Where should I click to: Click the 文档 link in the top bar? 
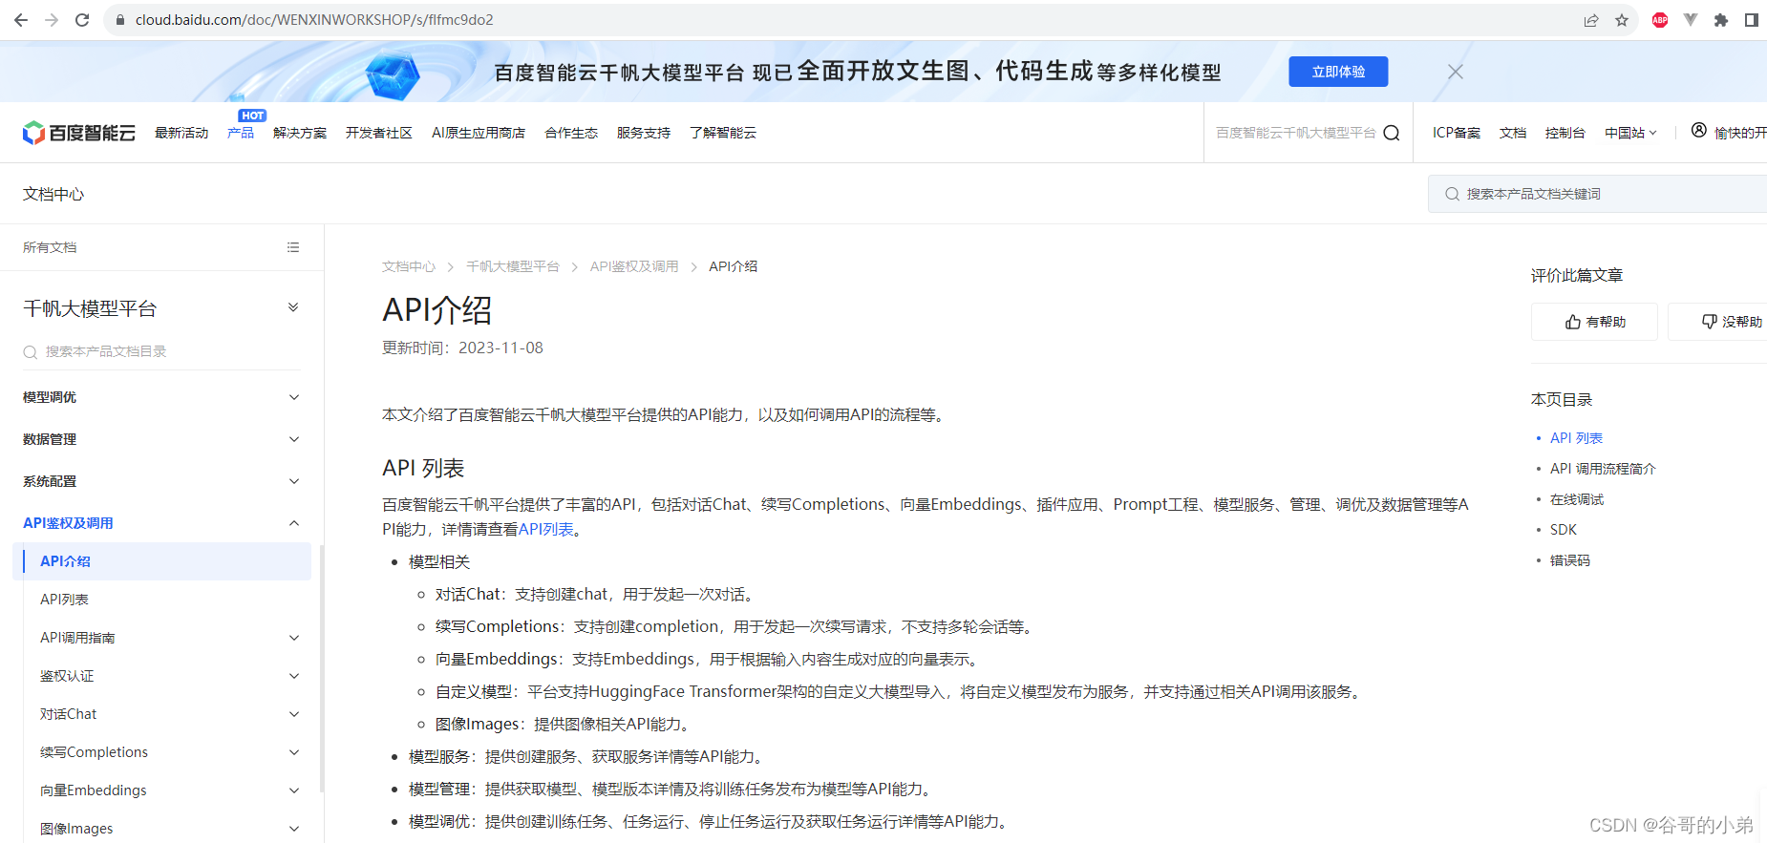(x=1513, y=133)
